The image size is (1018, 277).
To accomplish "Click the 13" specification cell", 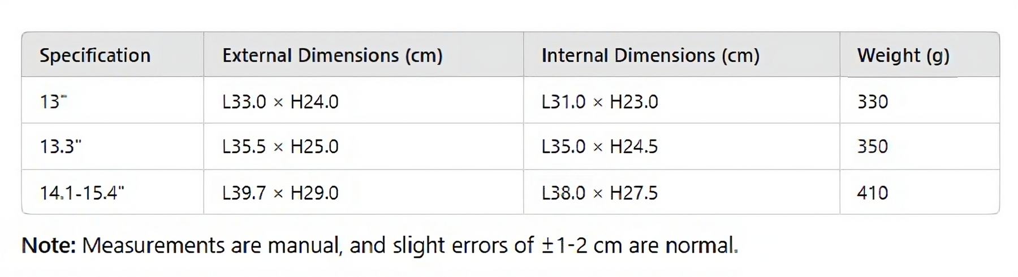I will (x=54, y=102).
